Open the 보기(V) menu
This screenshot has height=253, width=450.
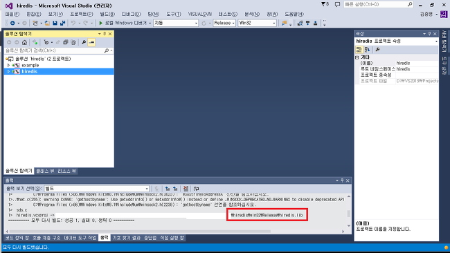point(55,14)
